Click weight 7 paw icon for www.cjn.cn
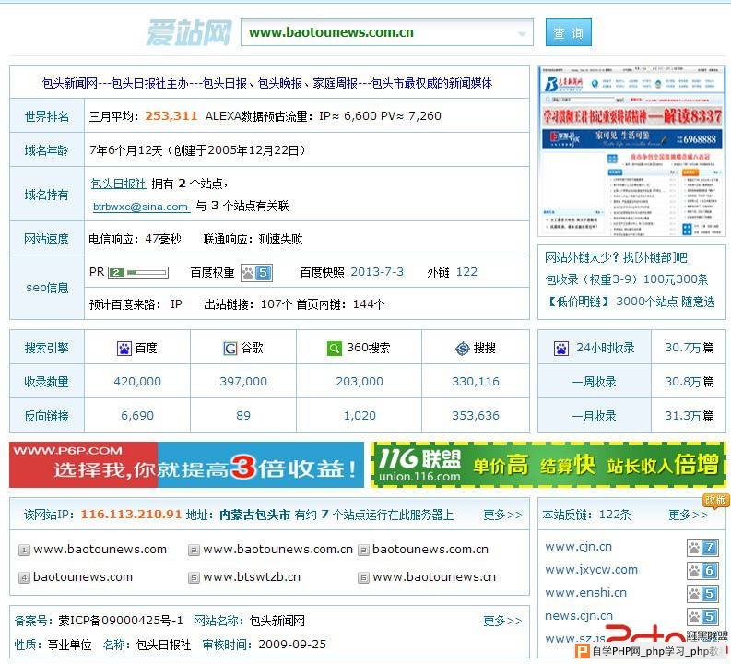 (x=702, y=548)
